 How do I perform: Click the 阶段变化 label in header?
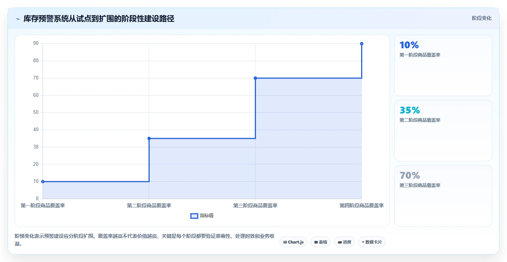pyautogui.click(x=481, y=18)
